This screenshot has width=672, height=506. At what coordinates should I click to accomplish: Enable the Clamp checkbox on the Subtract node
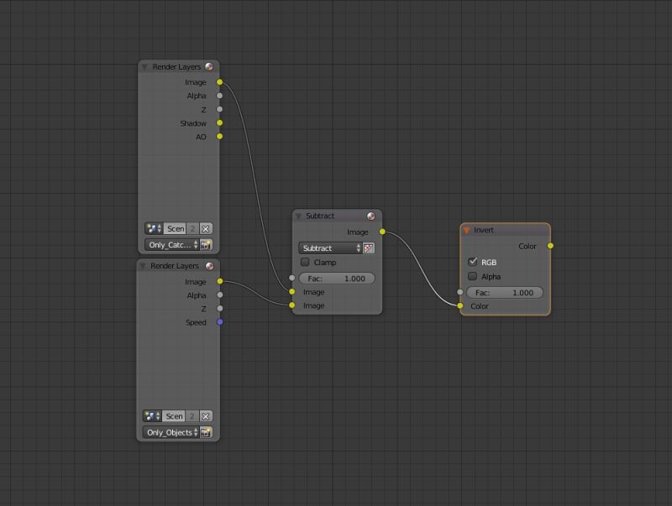click(x=305, y=262)
